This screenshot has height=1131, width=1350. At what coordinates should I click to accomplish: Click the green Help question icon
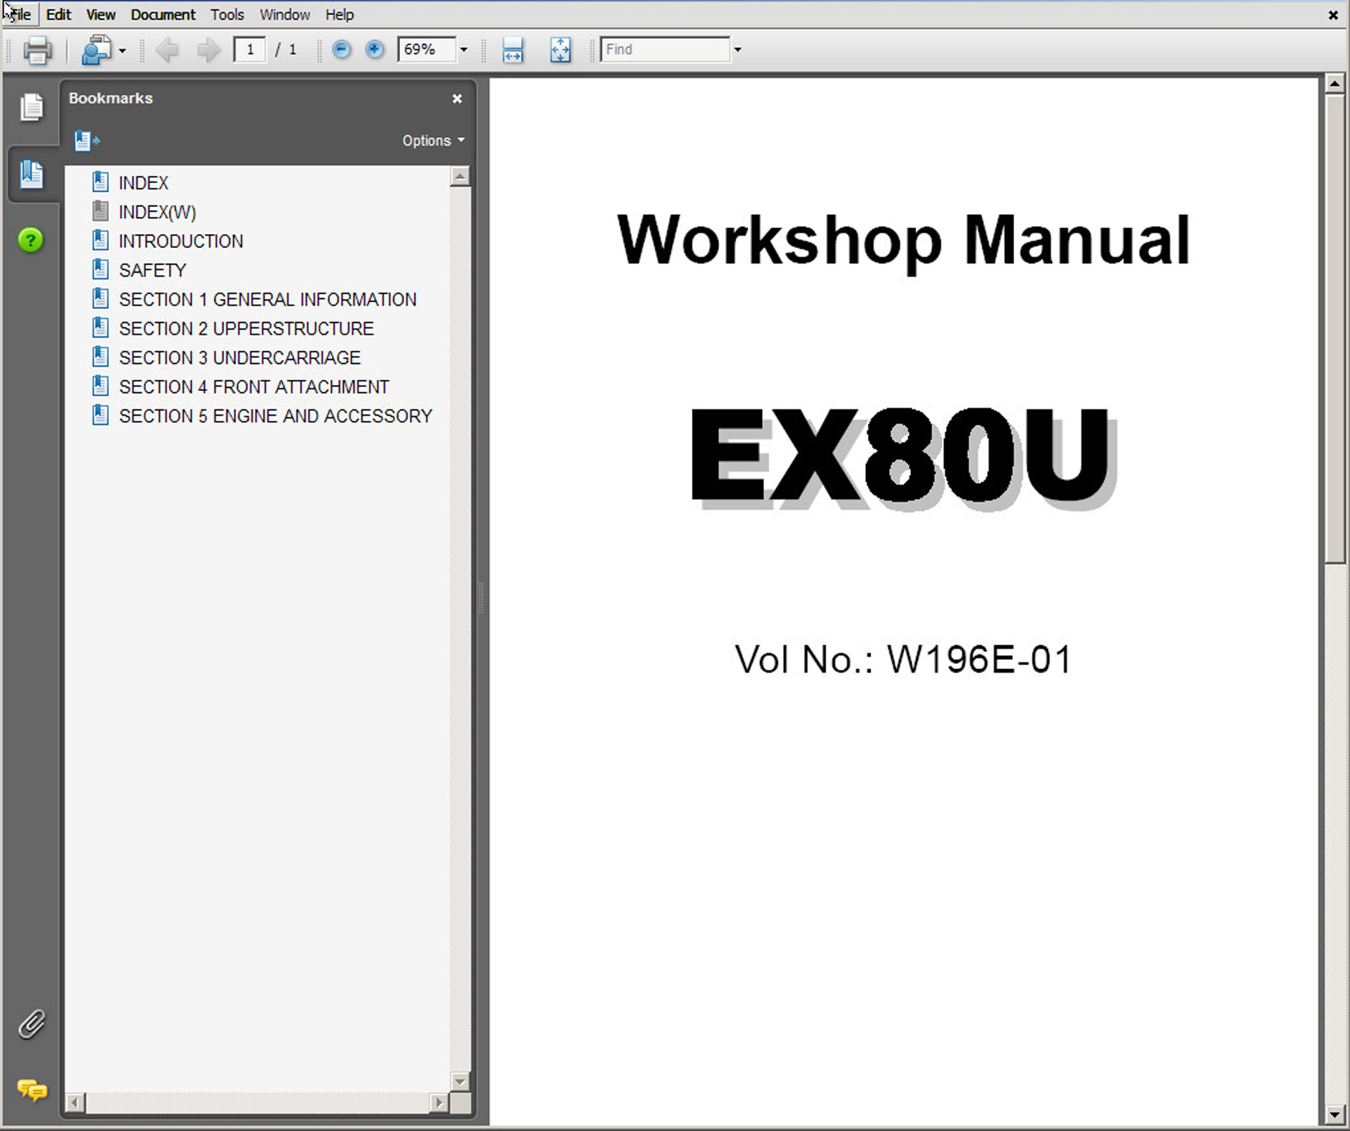[31, 240]
